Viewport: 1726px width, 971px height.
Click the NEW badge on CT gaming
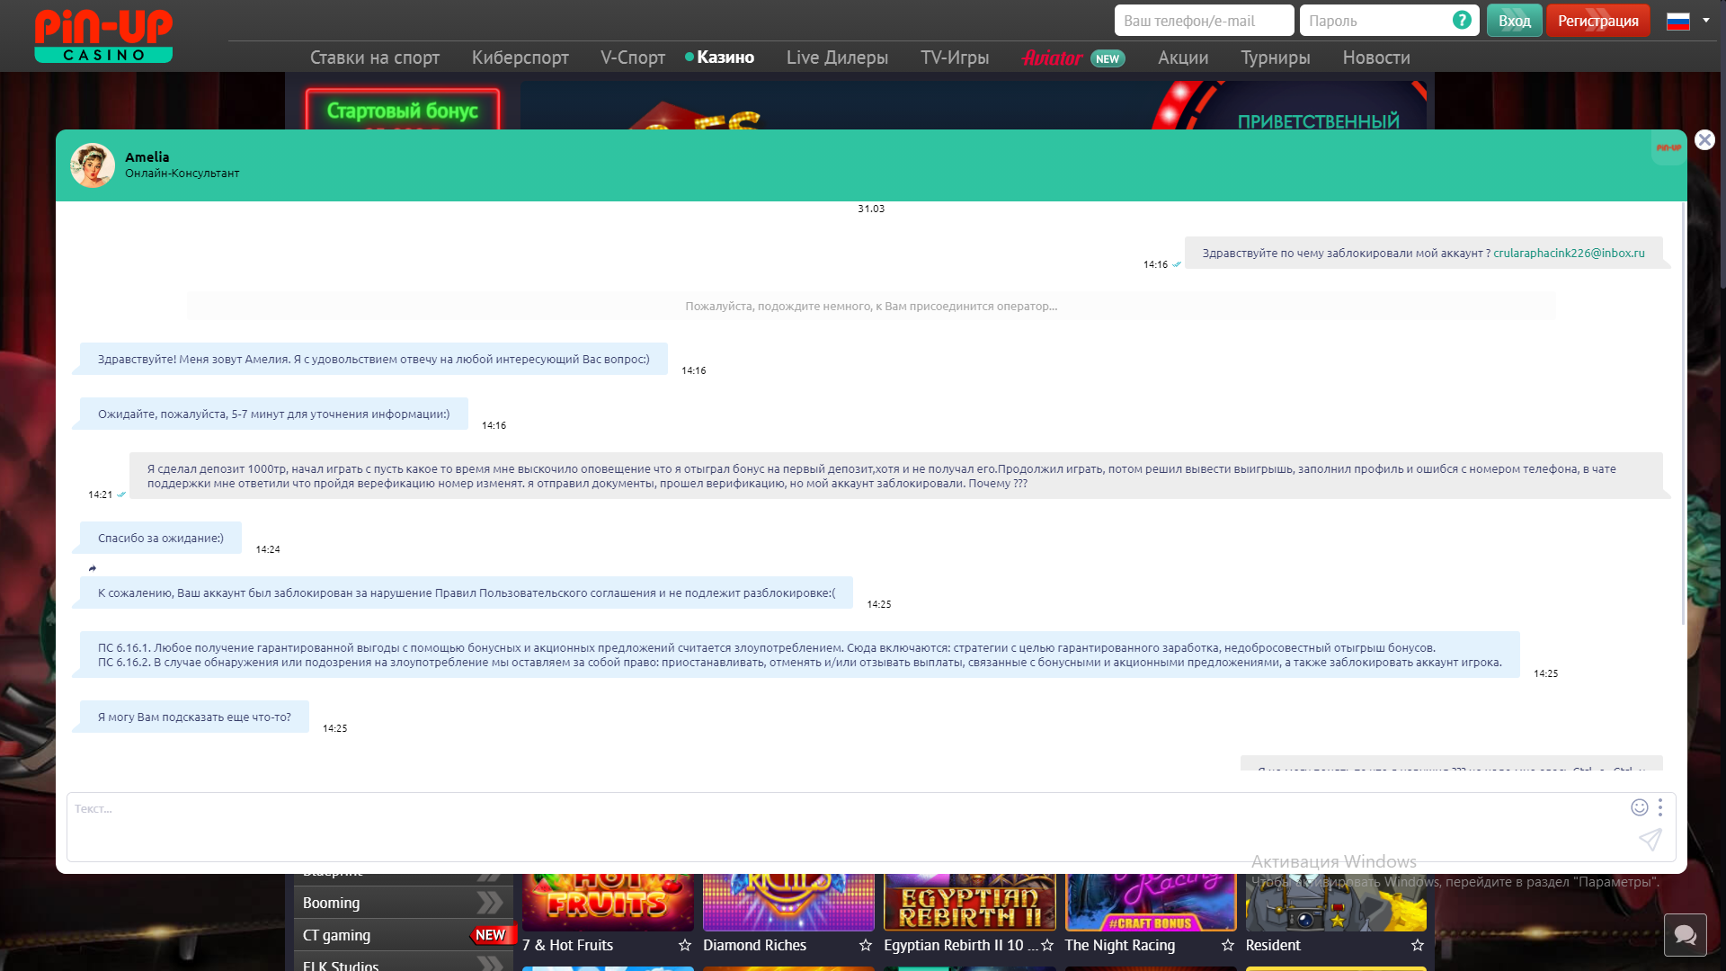point(491,935)
